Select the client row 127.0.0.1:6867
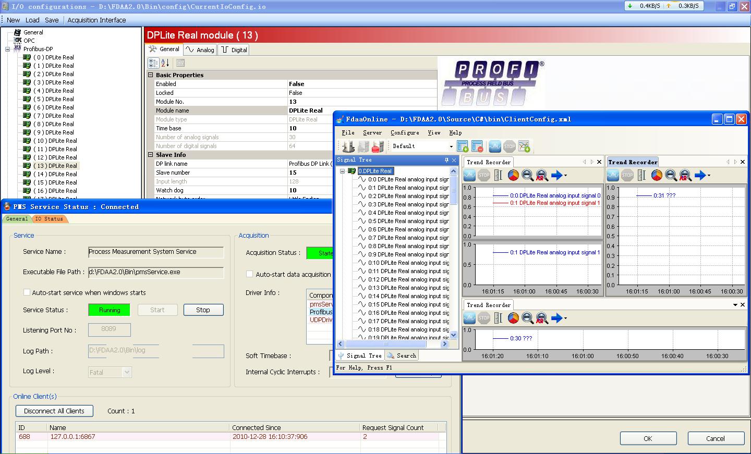Viewport: 751px width, 454px height. tap(232, 437)
